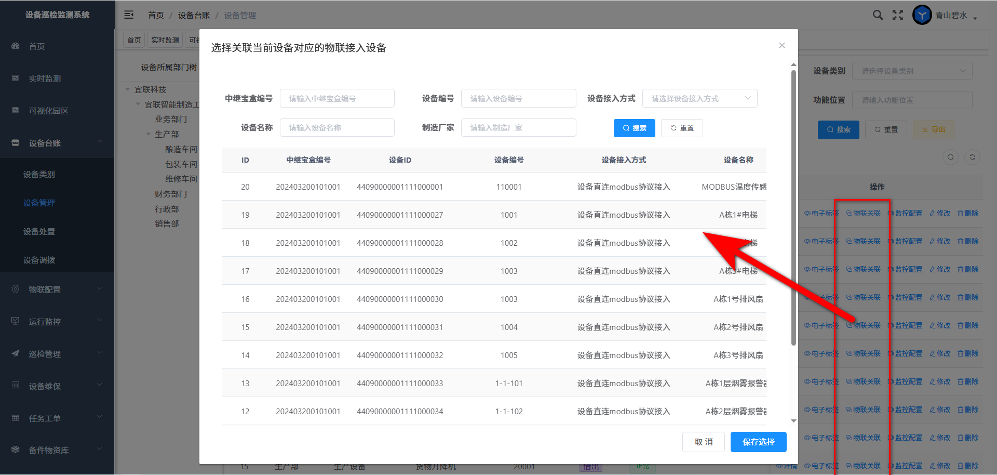Viewport: 997px width, 475px height.
Task: Open 可视化园区 in the sidebar
Action: [x=48, y=111]
